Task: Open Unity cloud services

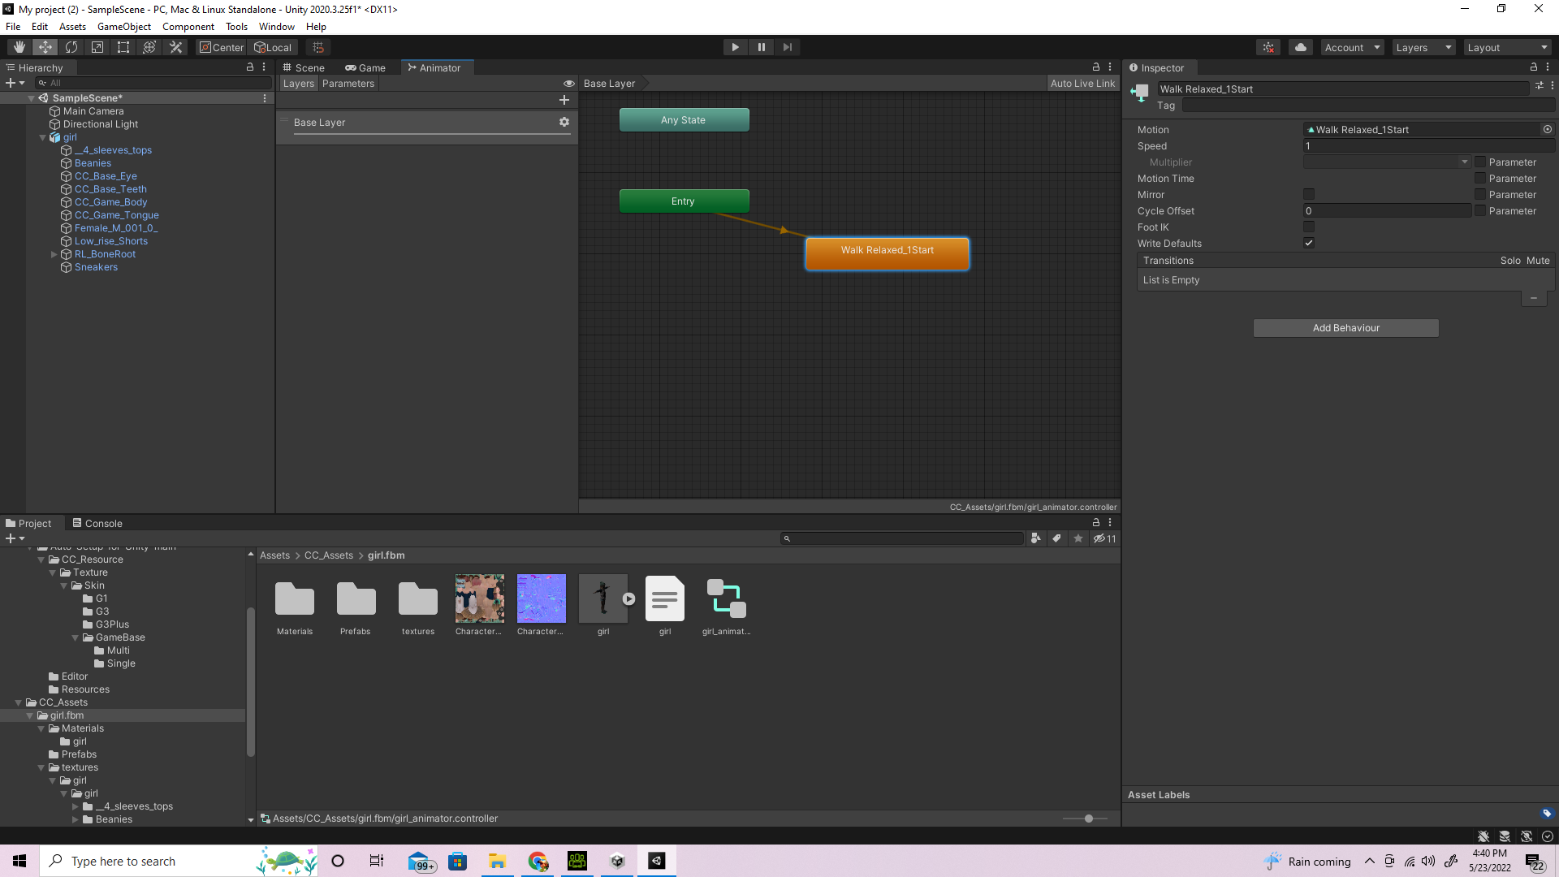Action: point(1301,47)
